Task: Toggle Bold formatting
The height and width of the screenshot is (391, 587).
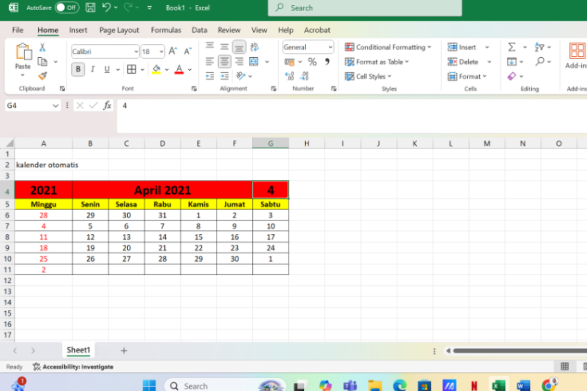Action: point(78,69)
